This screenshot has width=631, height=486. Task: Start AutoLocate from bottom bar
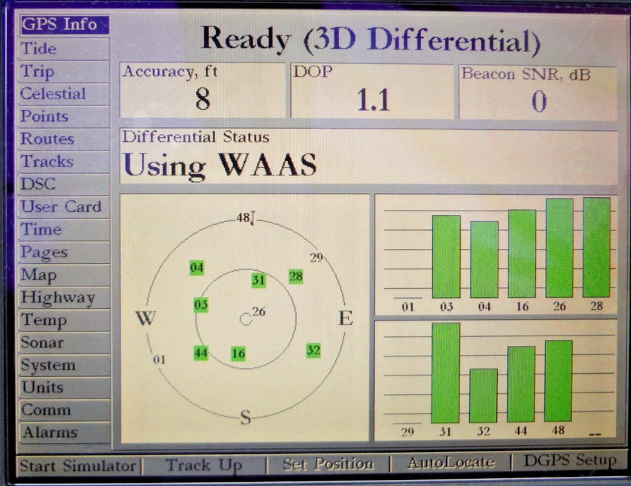click(451, 462)
